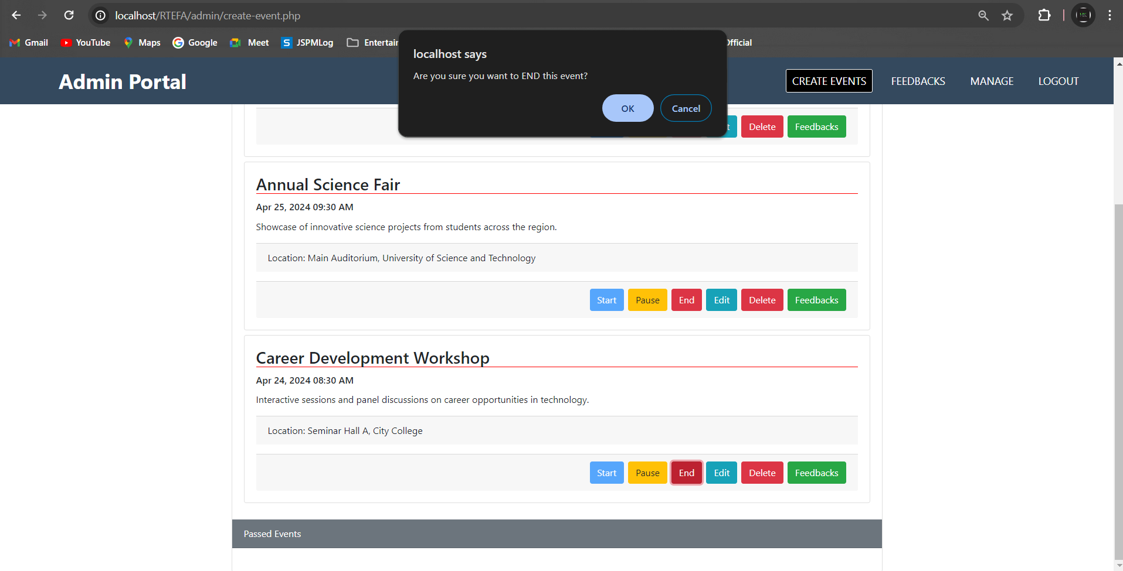Start the Career Development Workshop event

pyautogui.click(x=606, y=473)
